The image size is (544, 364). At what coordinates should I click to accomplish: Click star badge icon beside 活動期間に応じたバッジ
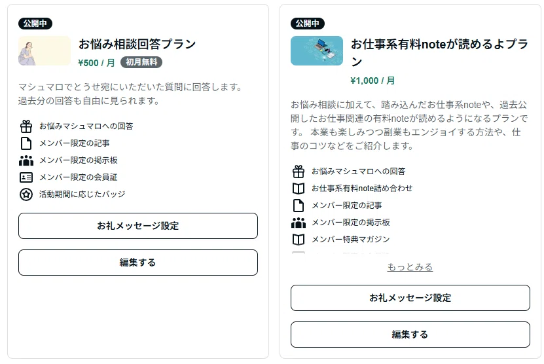(x=26, y=194)
